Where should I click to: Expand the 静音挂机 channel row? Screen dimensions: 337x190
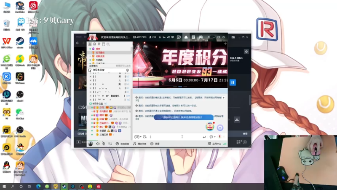pyautogui.click(x=109, y=96)
